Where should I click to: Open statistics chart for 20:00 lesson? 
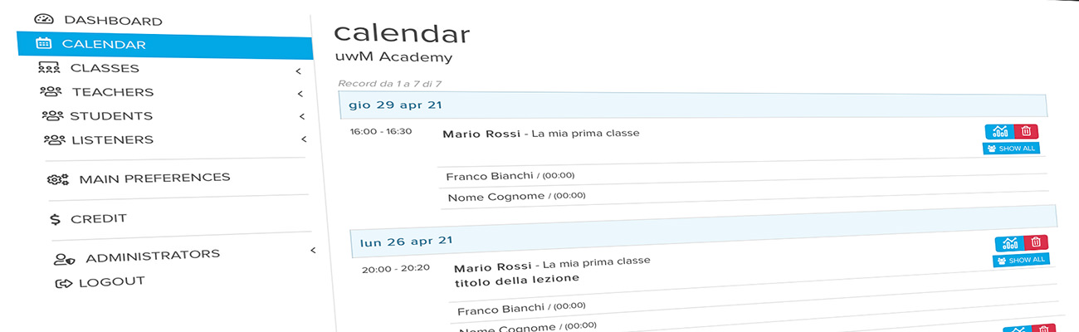(1009, 243)
